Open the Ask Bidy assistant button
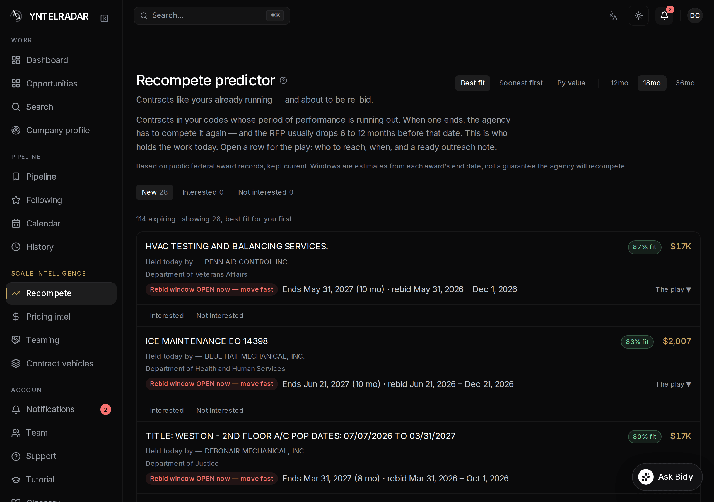The image size is (714, 502). (667, 477)
